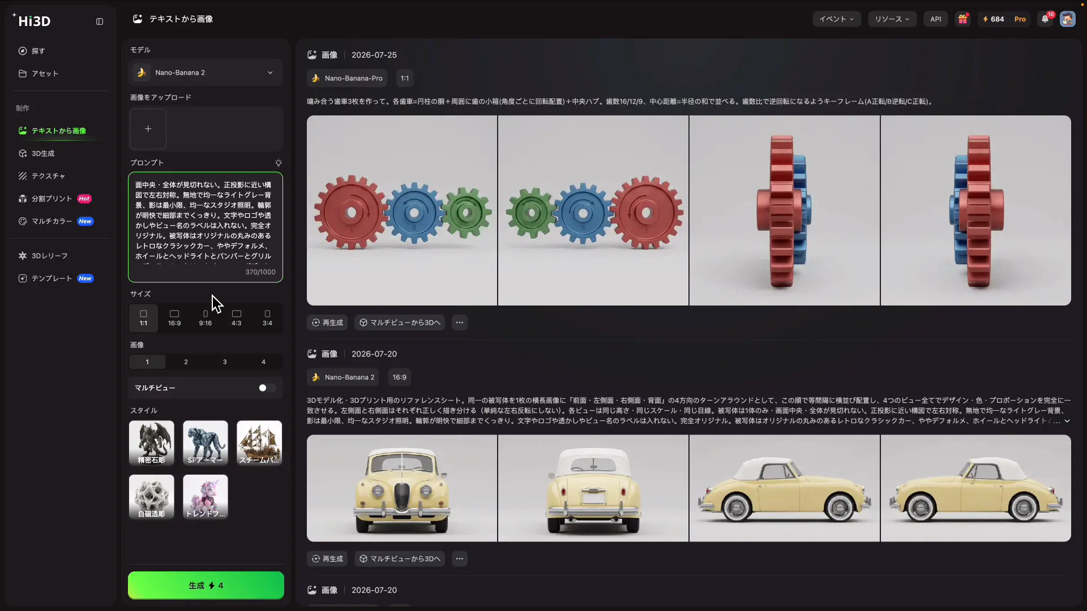Select the 16:9 size option
Screen dimensions: 1087x611
174,318
